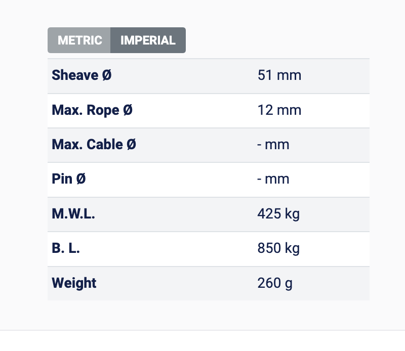
Task: Switch to IMPERIAL units
Action: (148, 40)
